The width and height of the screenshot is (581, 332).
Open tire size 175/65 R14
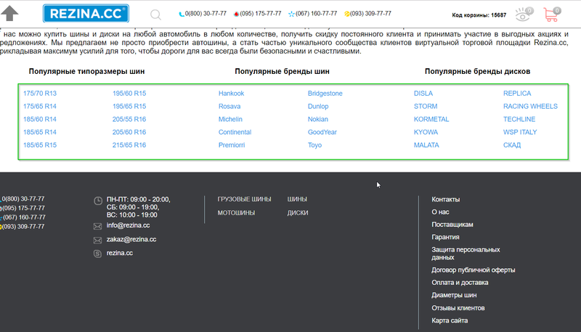(40, 107)
